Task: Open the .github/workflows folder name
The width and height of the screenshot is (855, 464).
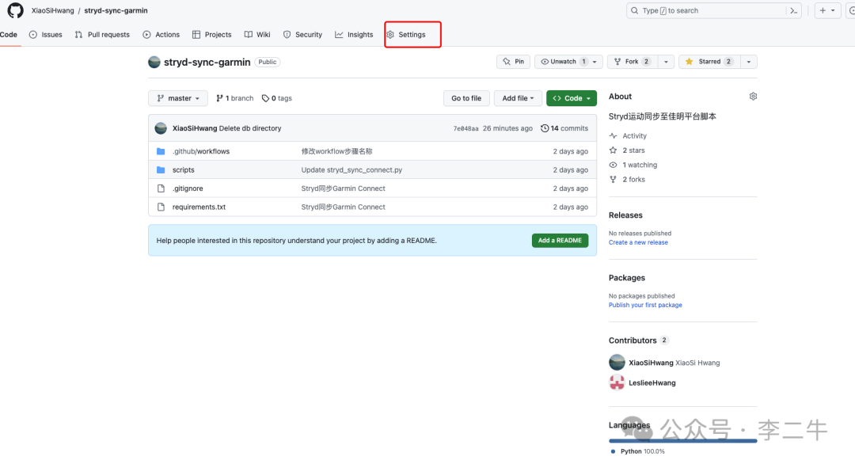Action: [x=201, y=151]
